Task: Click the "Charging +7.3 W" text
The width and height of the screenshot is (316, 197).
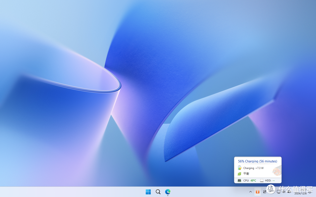Action: point(253,168)
